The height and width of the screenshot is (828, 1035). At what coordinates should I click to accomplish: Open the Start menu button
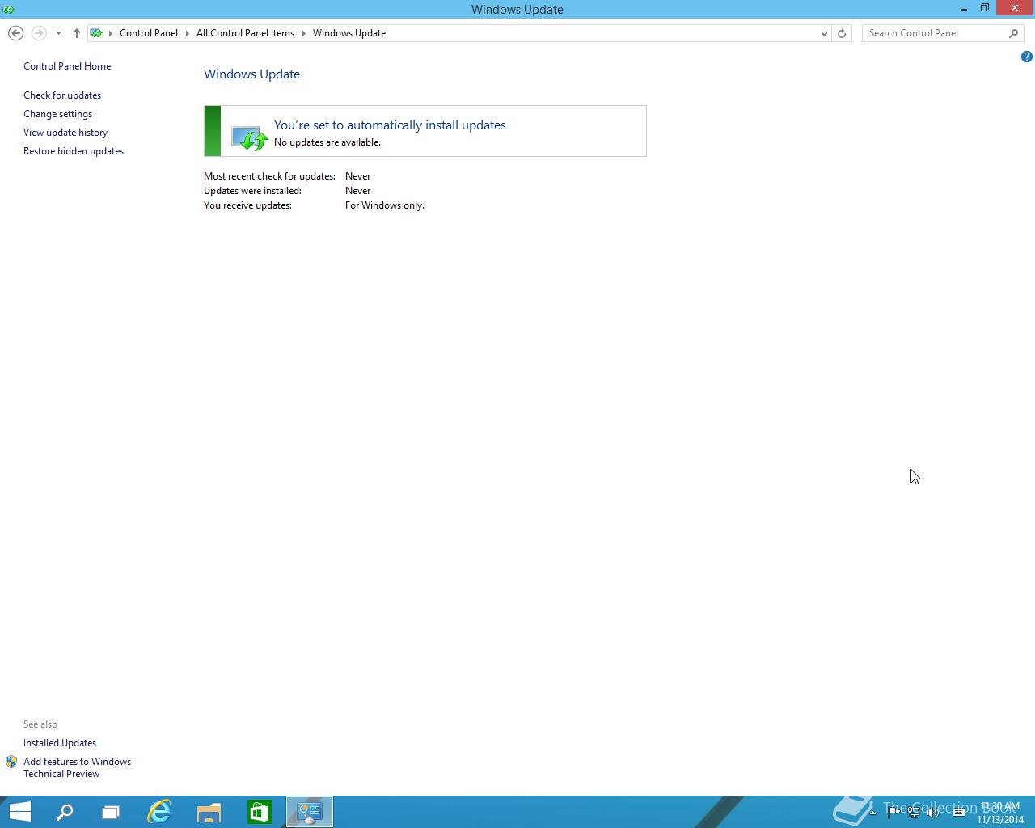coord(19,812)
